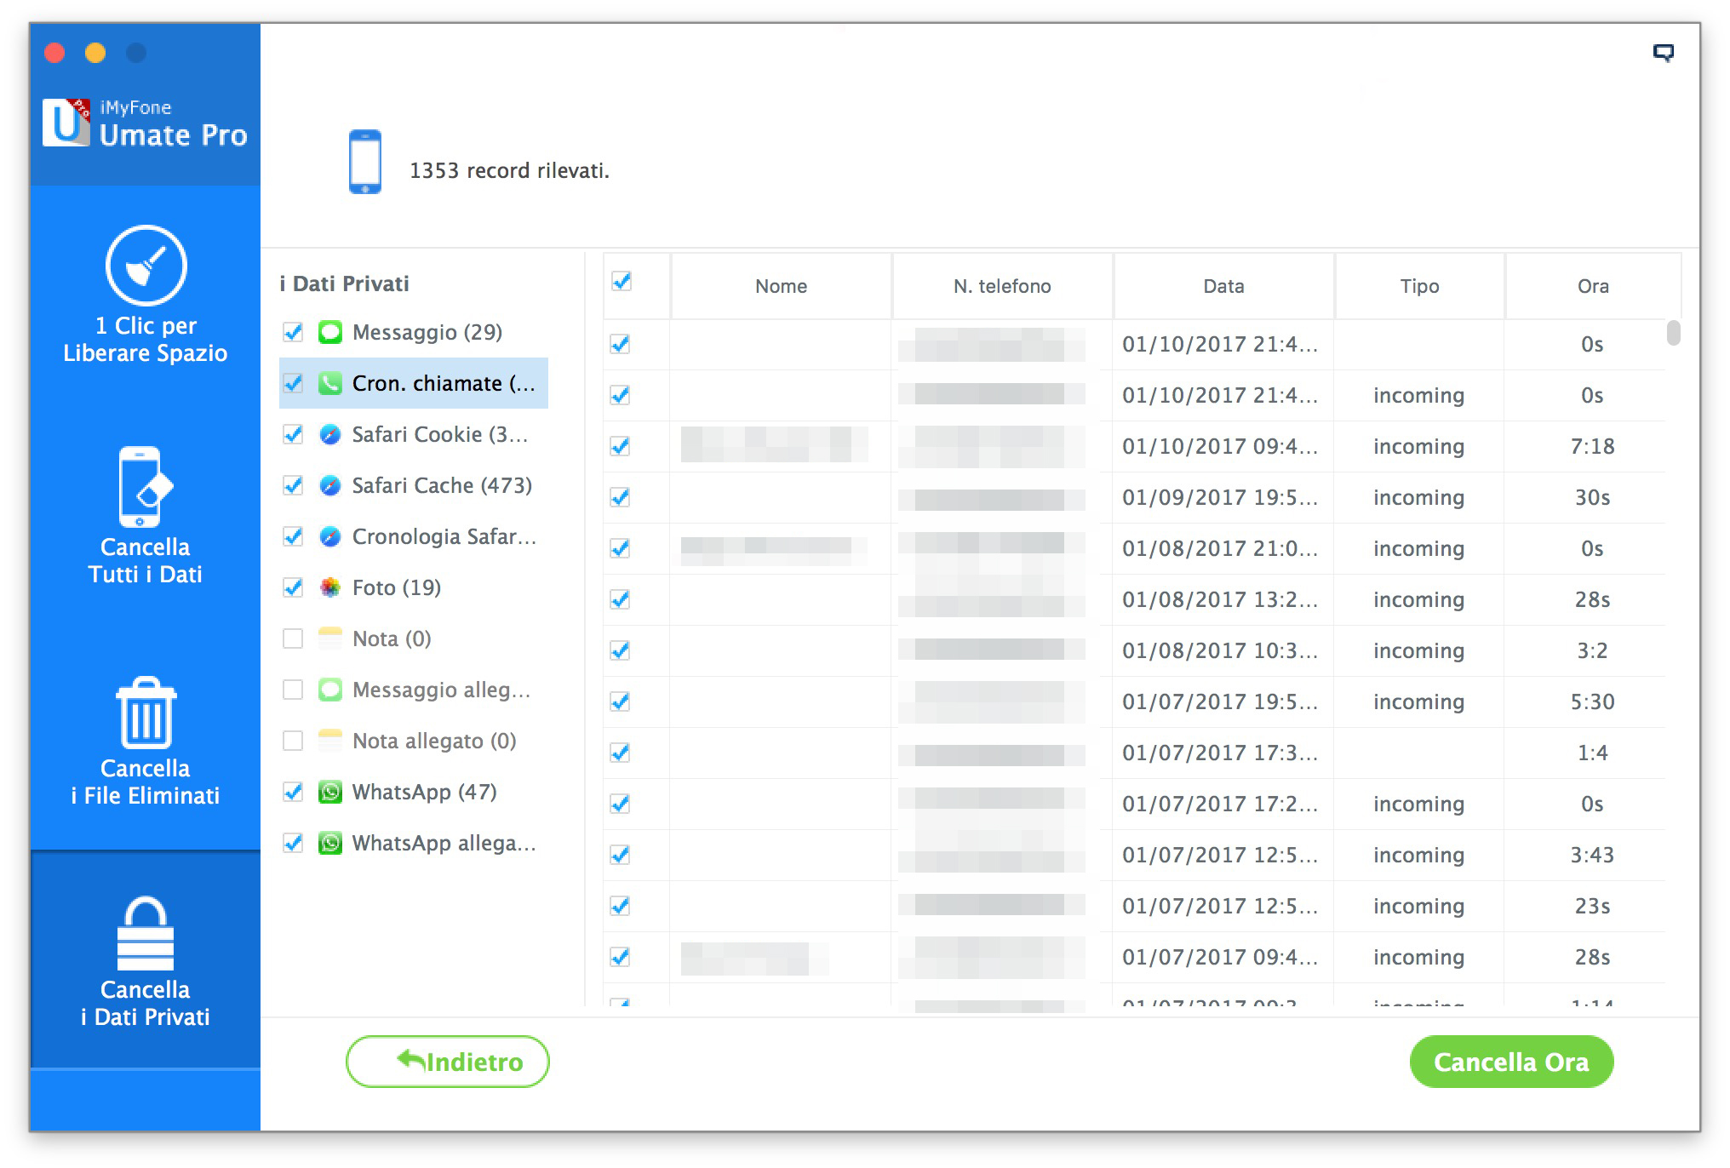Screen dimensions: 1730x1168
Task: Sort by the Data column header
Action: point(1223,286)
